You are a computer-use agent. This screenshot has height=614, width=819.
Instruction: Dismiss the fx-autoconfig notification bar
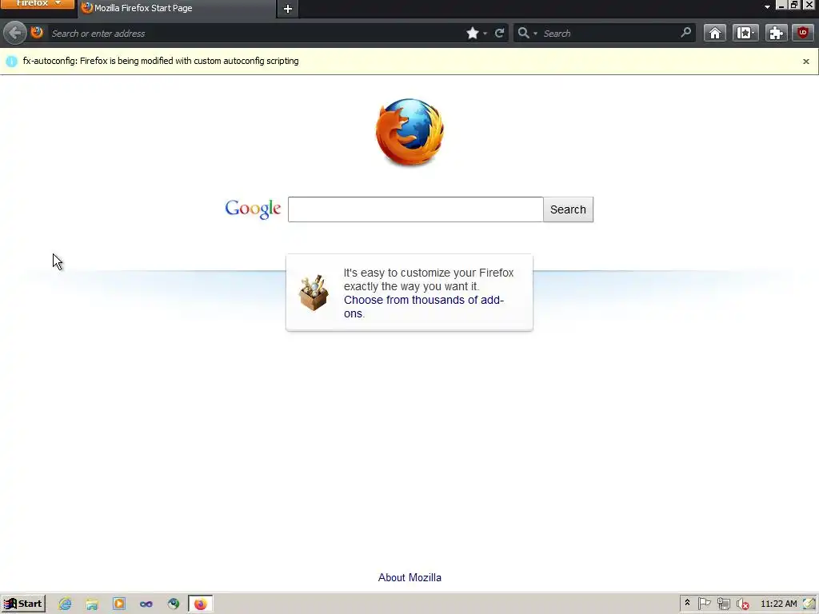pos(806,62)
